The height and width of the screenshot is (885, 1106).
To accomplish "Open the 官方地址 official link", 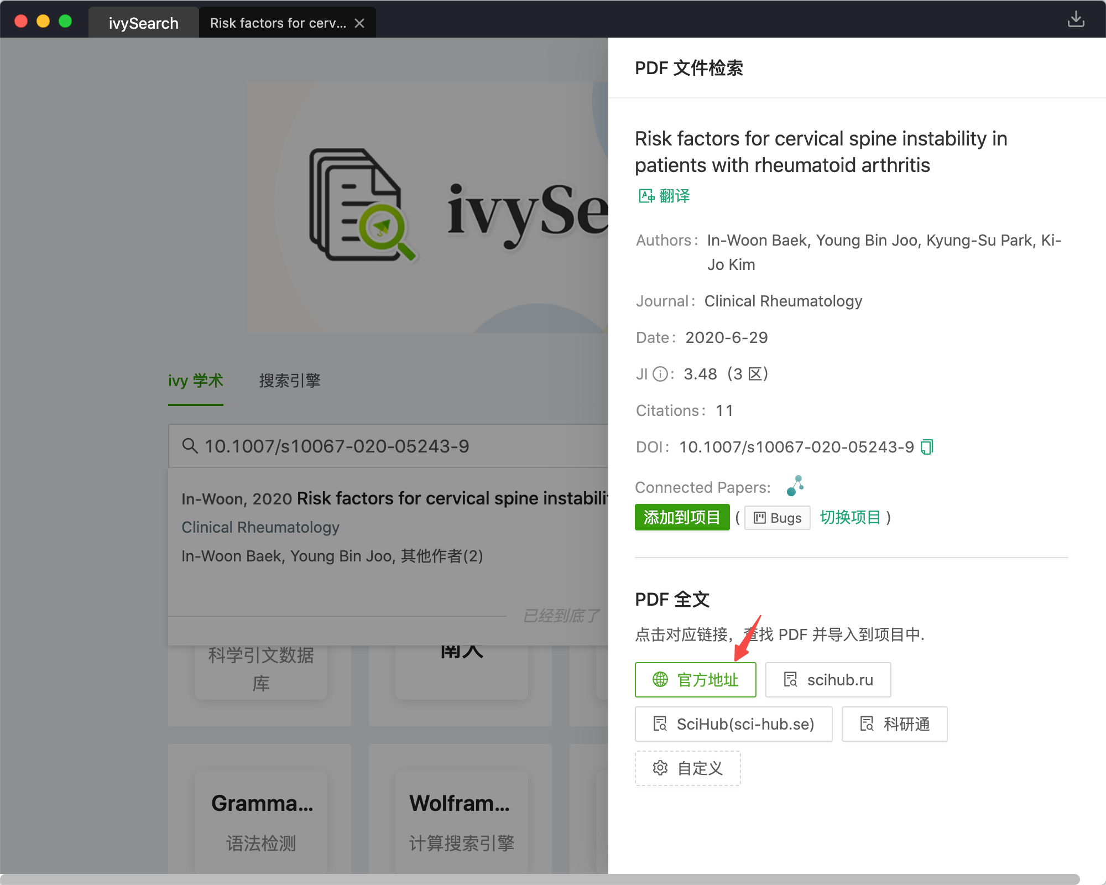I will click(695, 680).
